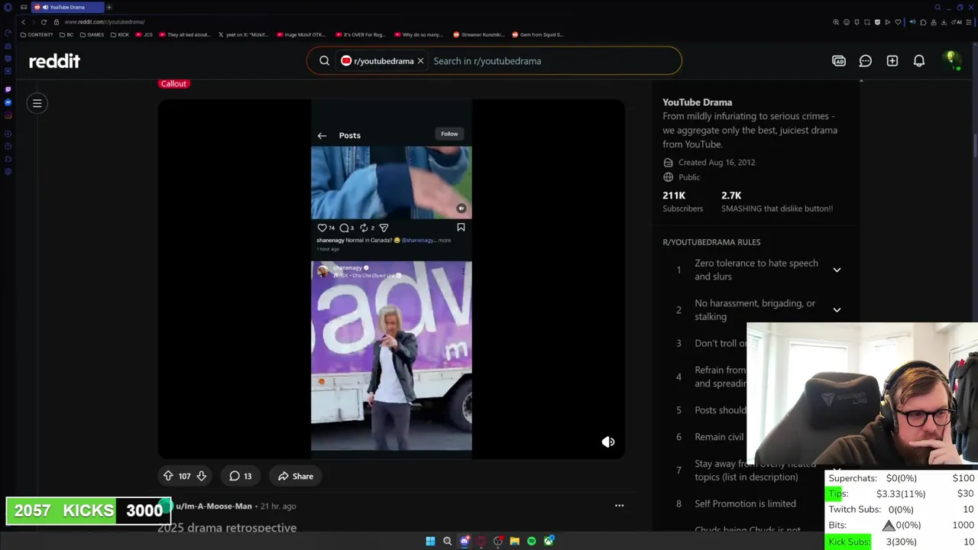Open a new browser tab with plus

(x=108, y=7)
